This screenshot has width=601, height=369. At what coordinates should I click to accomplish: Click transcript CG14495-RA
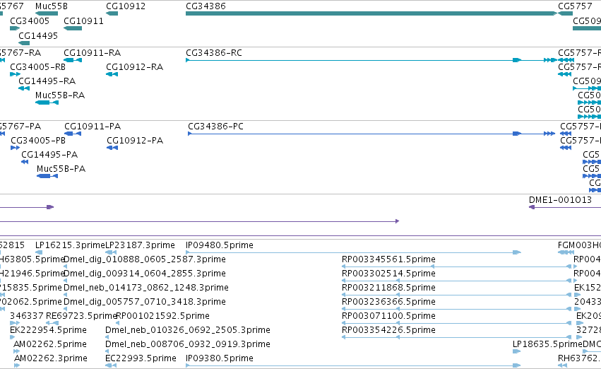click(47, 81)
